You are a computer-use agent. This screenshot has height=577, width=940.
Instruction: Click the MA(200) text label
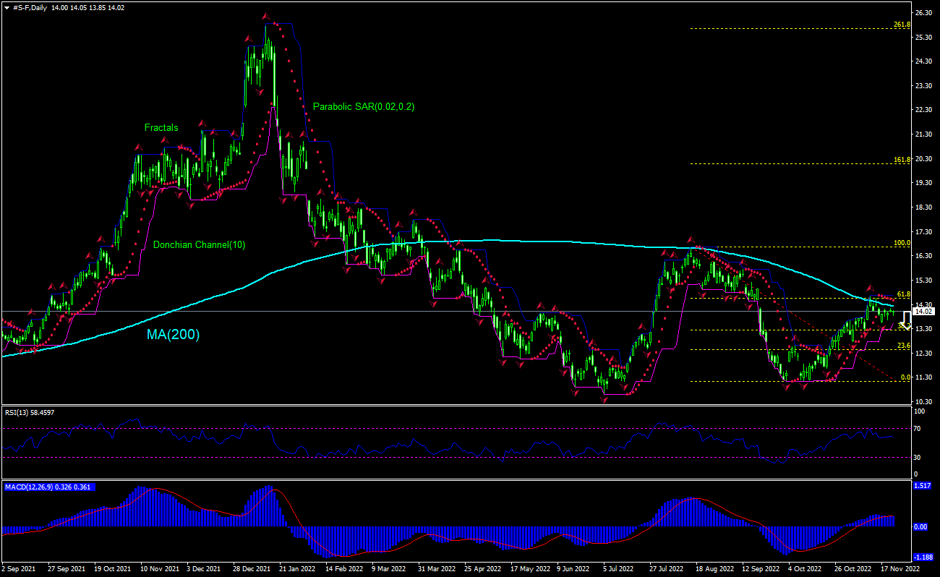click(x=174, y=335)
